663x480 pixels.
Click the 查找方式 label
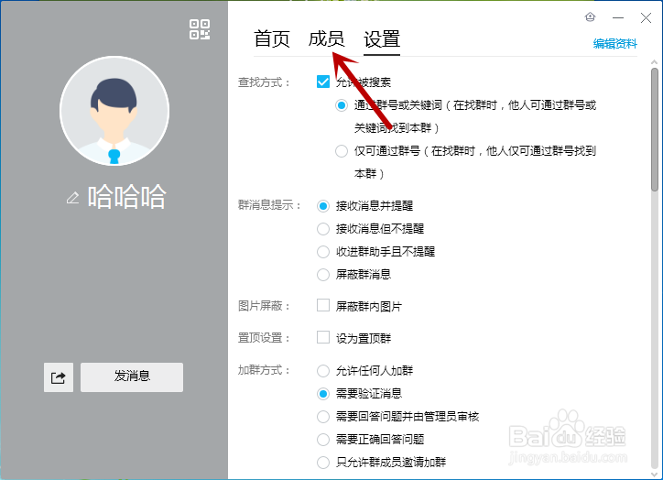click(x=264, y=82)
